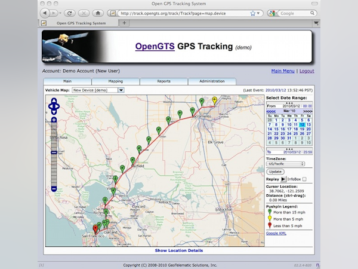Click the browser Forward arrow button

tap(54, 13)
